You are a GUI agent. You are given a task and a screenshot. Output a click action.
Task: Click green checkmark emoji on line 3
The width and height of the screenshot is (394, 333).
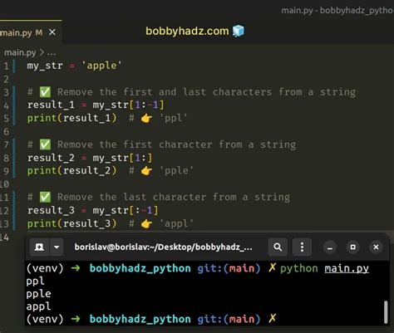pos(45,92)
